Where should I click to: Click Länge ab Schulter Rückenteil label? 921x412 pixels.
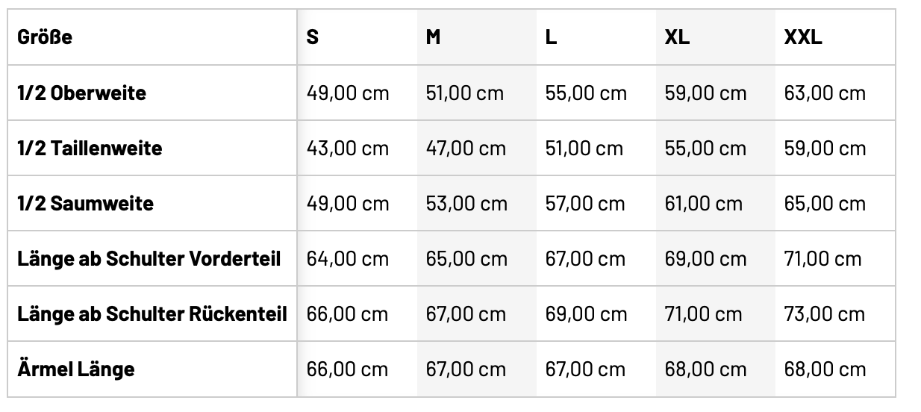152,313
